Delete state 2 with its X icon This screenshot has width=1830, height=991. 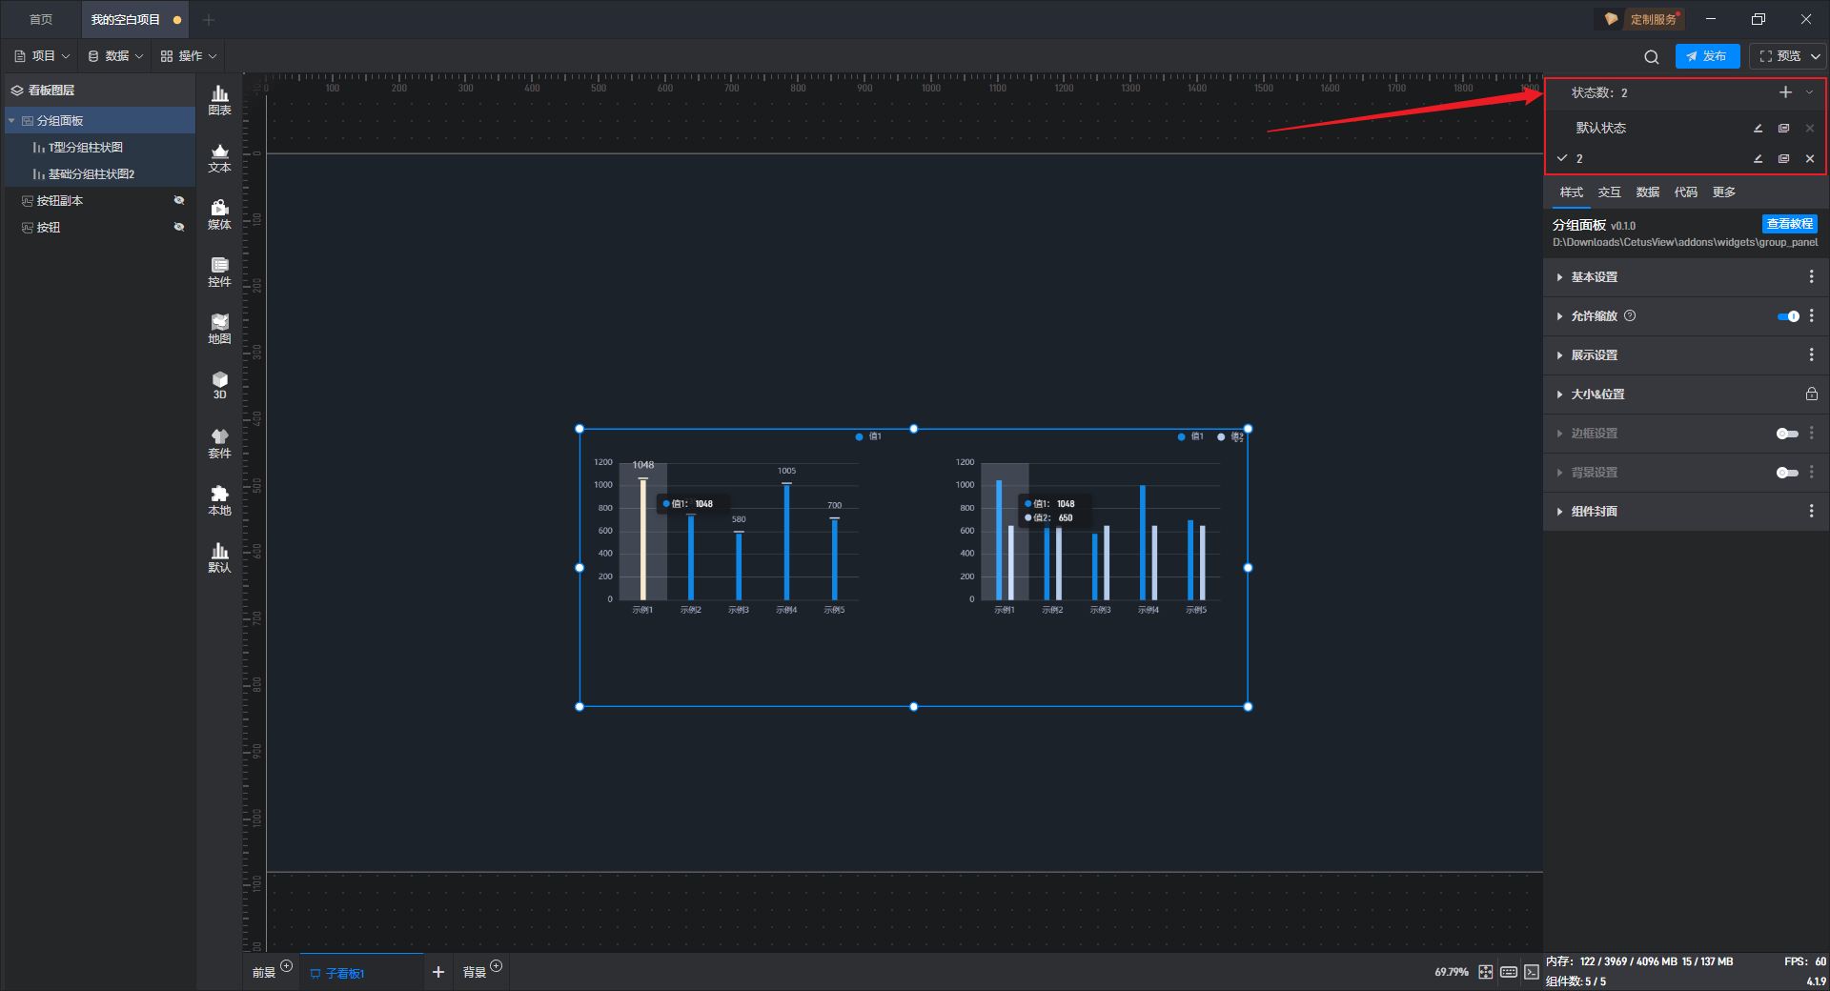[x=1809, y=159]
